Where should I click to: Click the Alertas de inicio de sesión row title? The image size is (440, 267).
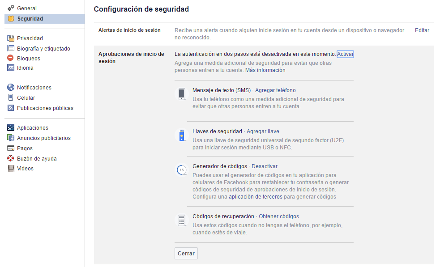pyautogui.click(x=129, y=30)
